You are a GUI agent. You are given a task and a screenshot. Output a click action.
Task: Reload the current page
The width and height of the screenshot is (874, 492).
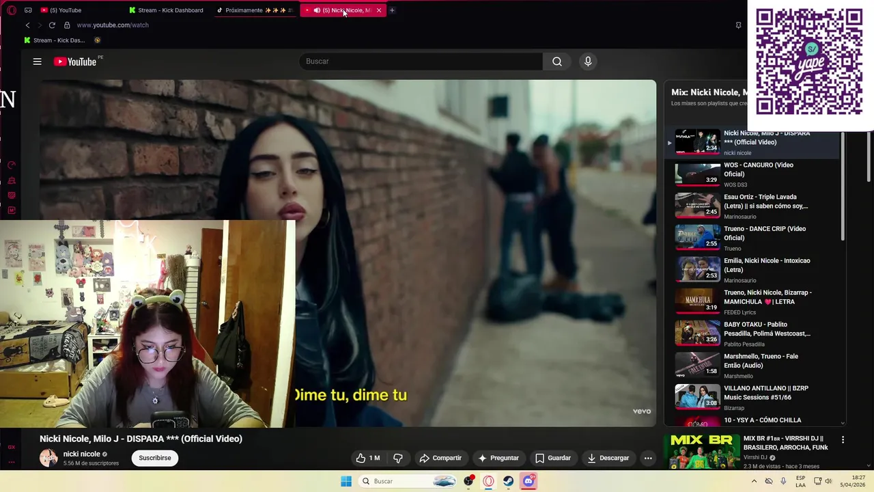[52, 25]
